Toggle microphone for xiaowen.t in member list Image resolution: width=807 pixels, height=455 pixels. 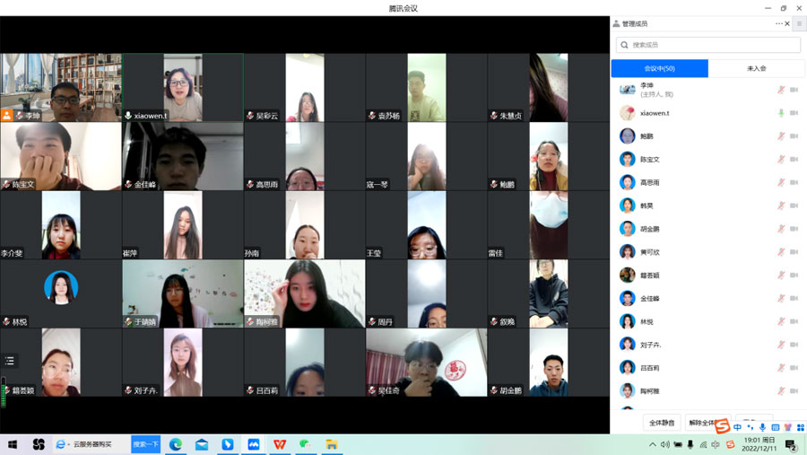pos(781,113)
